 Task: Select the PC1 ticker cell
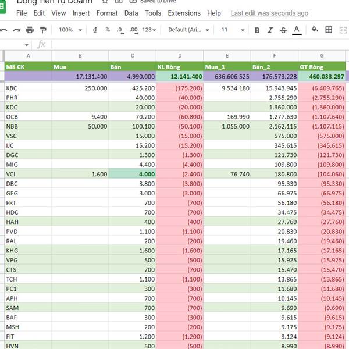(x=28, y=289)
